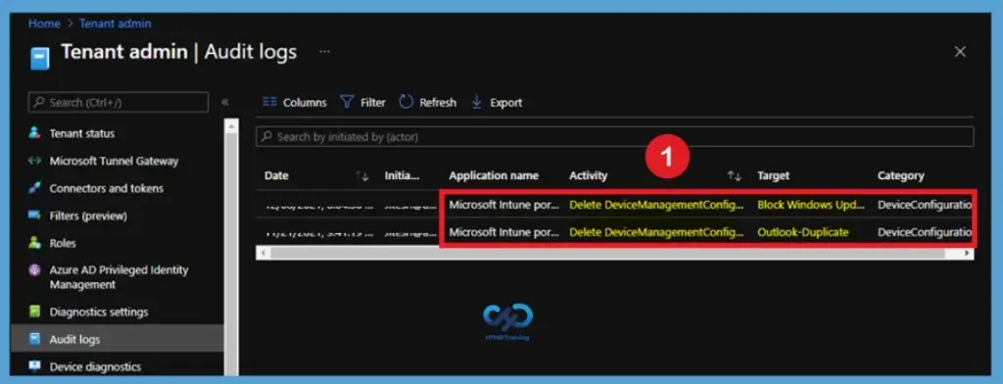Open Diagnostics settings
The height and width of the screenshot is (384, 1003).
99,312
